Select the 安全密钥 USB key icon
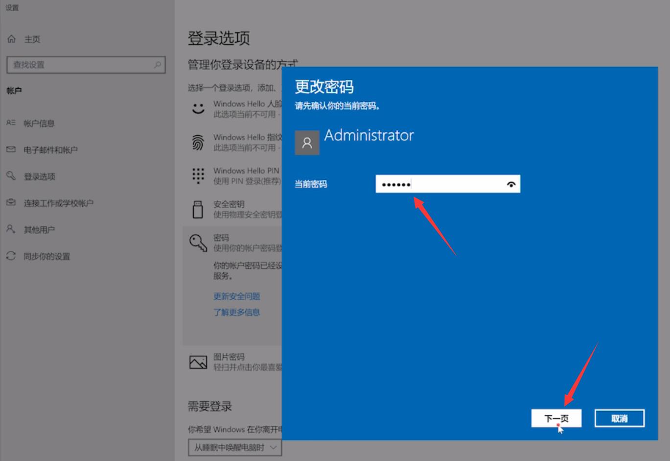The height and width of the screenshot is (461, 670). (198, 209)
